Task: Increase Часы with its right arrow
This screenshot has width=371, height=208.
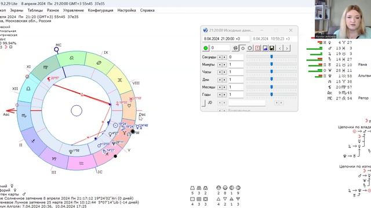Action: click(224, 72)
